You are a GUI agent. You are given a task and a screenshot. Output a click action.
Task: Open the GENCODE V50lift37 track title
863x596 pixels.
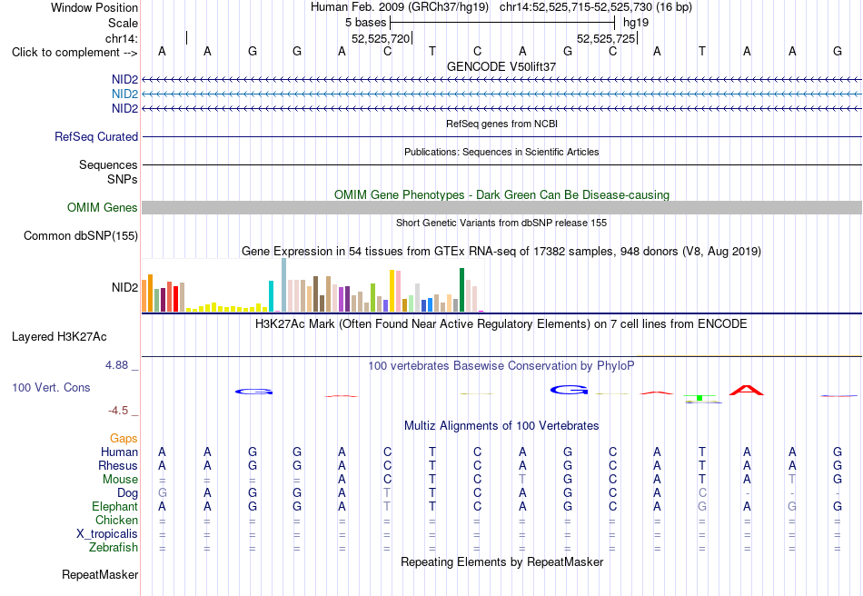501,66
